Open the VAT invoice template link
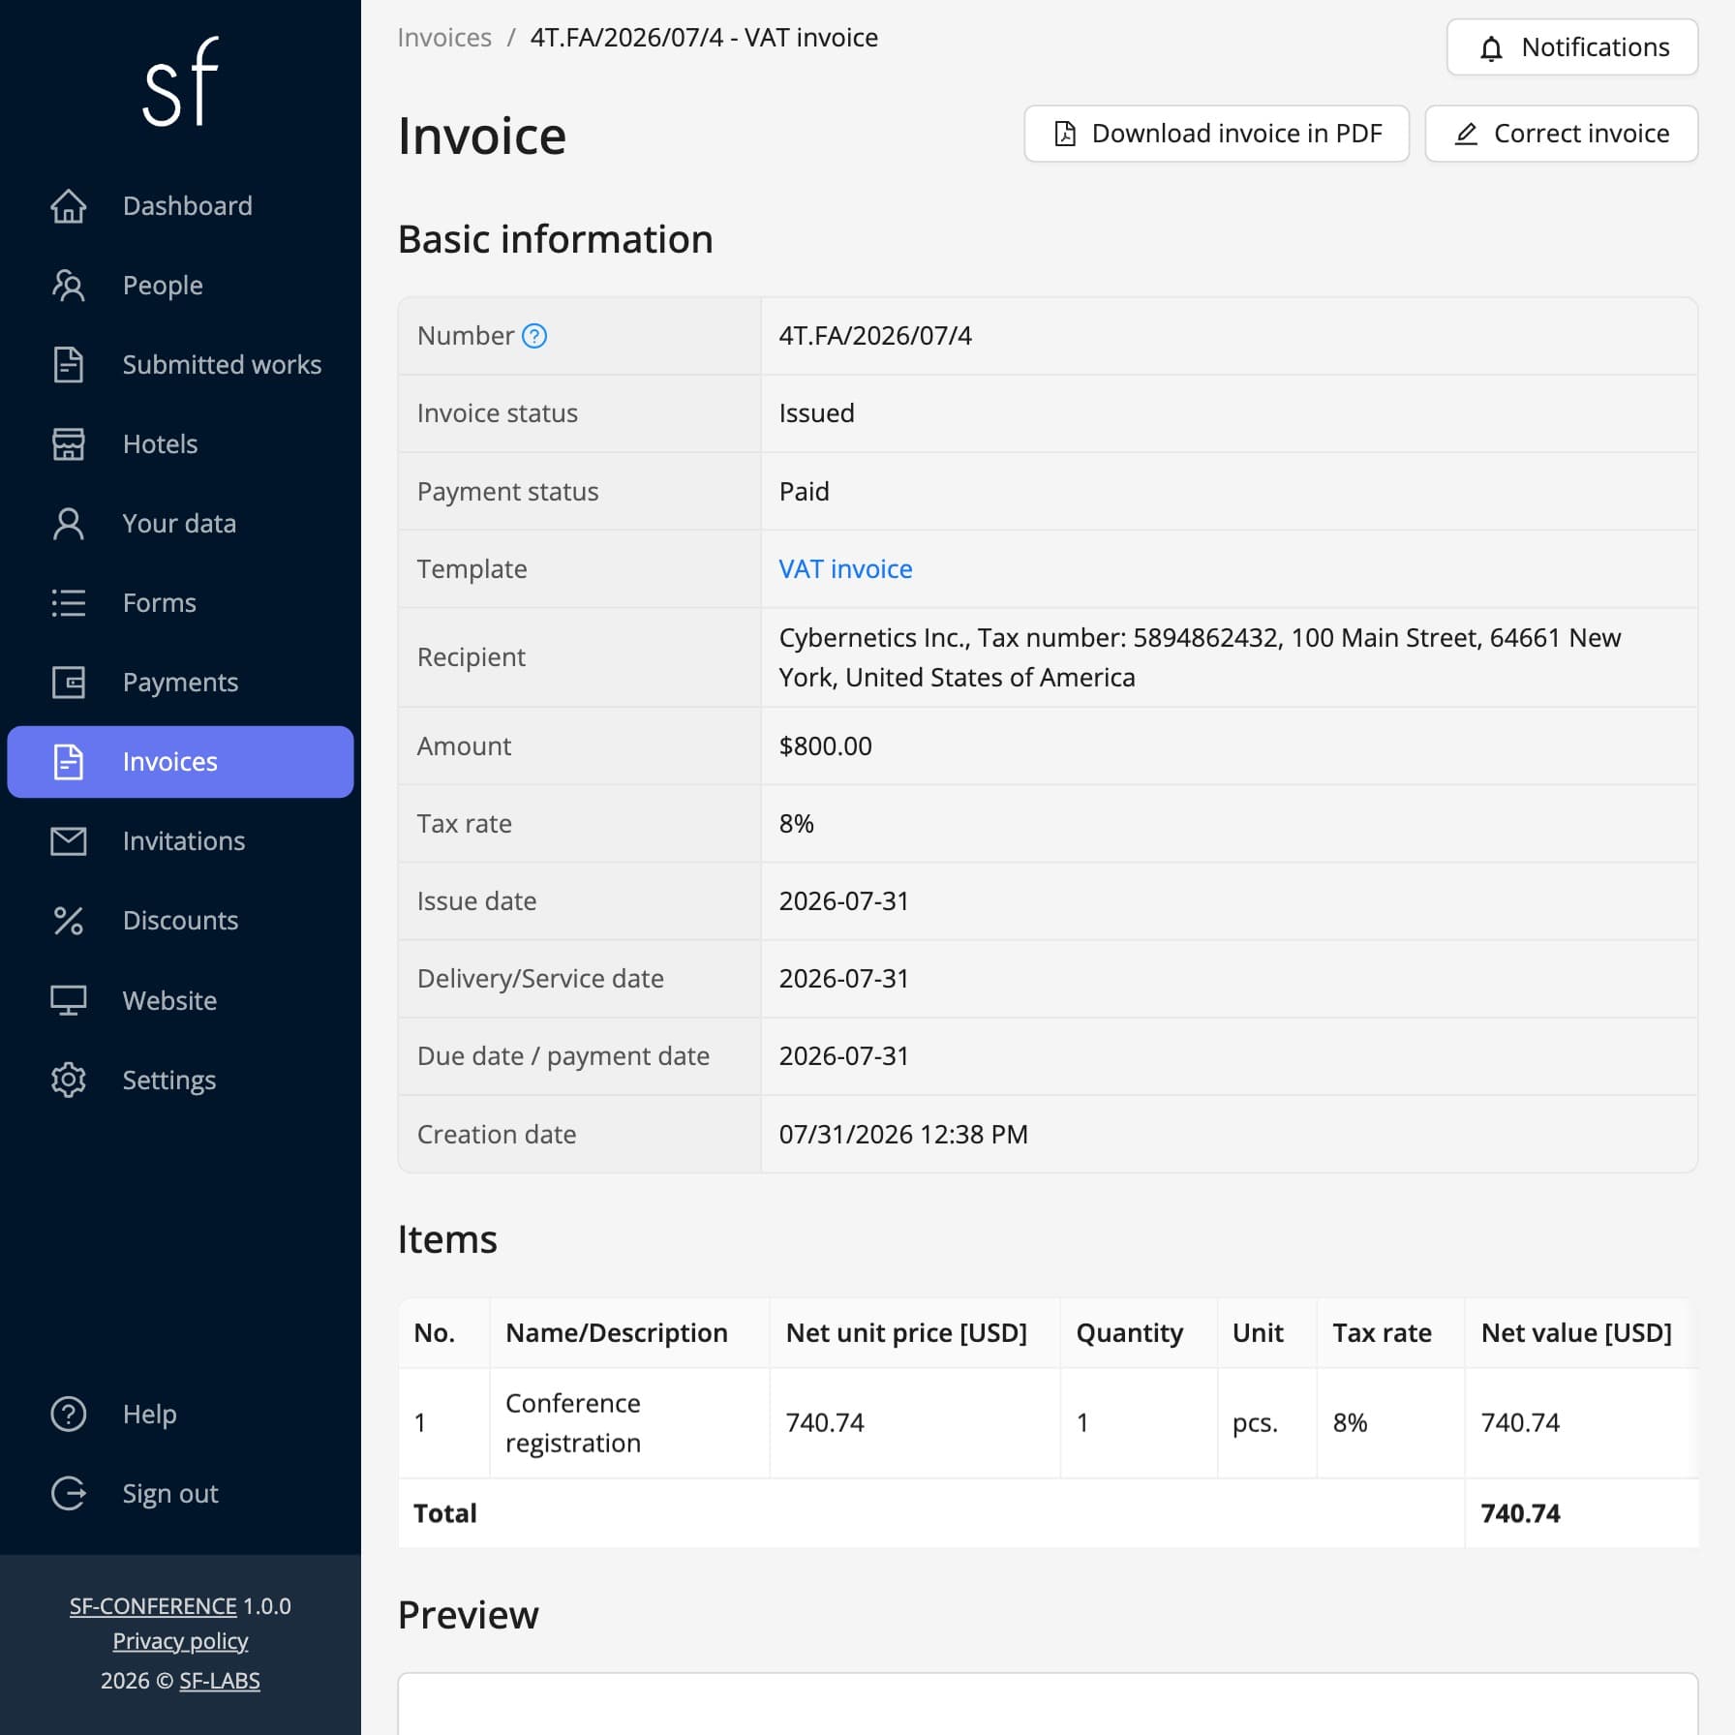 [845, 569]
